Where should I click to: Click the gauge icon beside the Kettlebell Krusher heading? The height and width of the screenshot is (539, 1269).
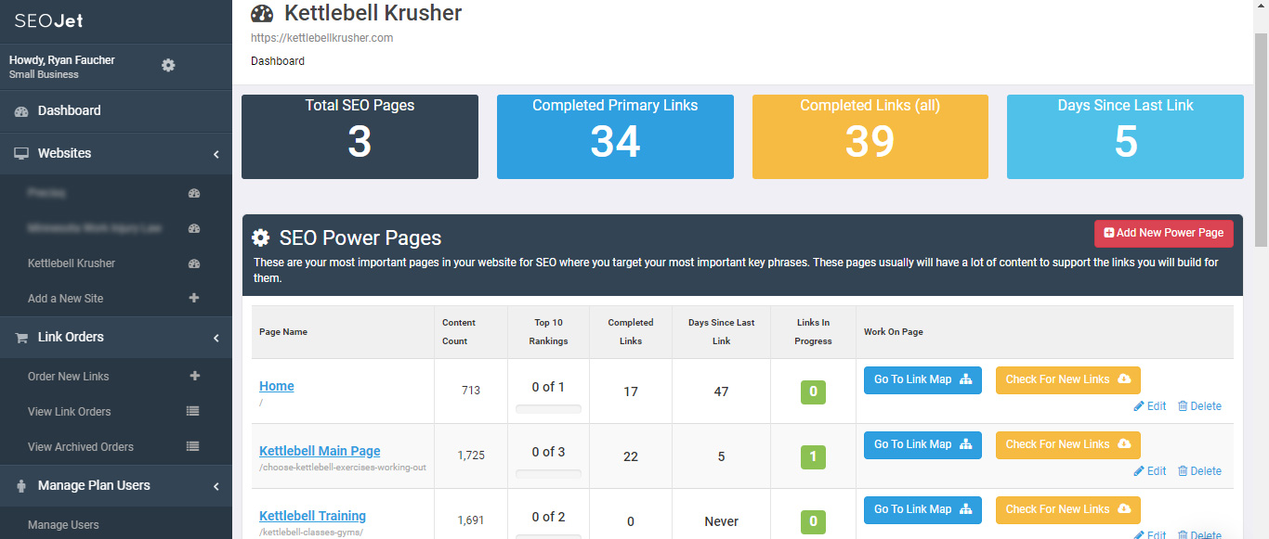(x=263, y=14)
